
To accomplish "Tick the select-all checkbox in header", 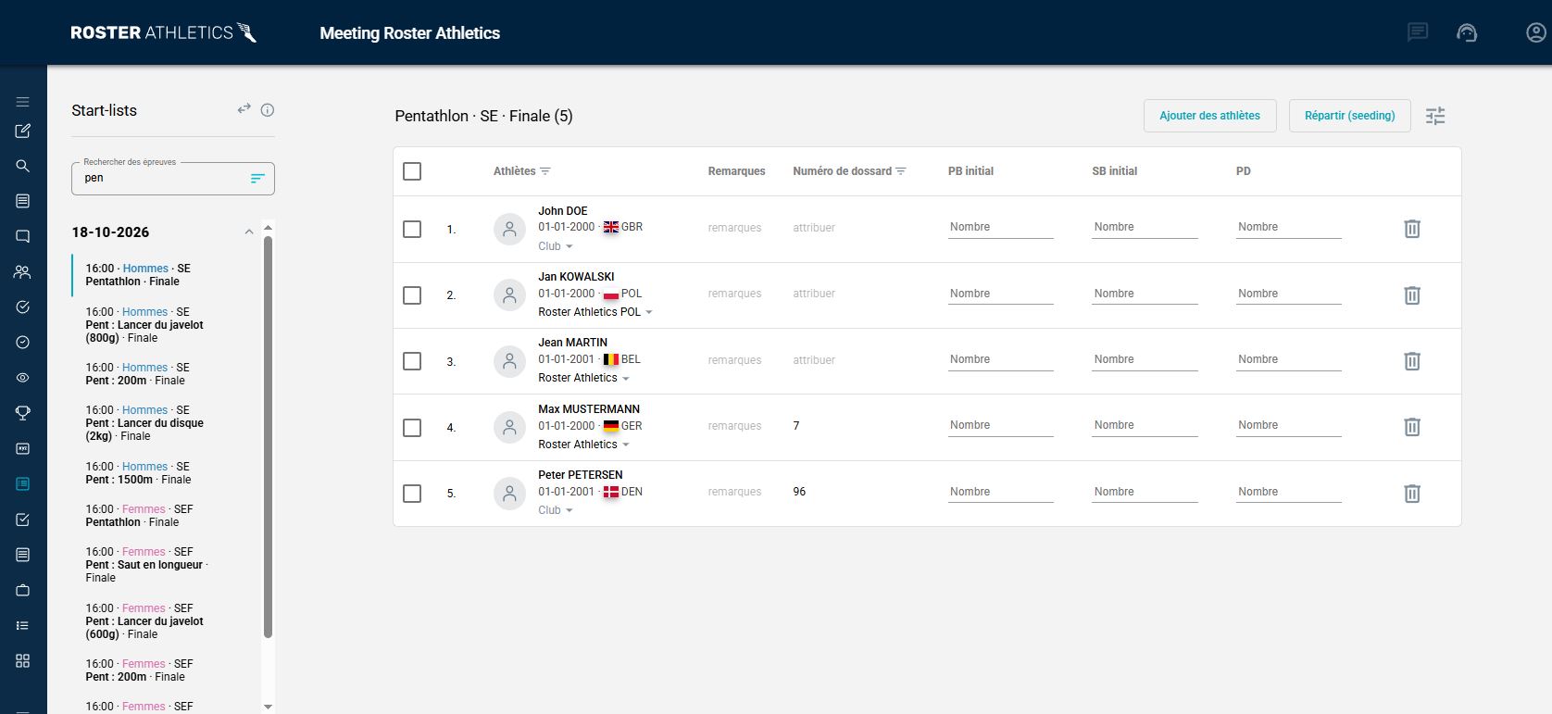I will (412, 171).
